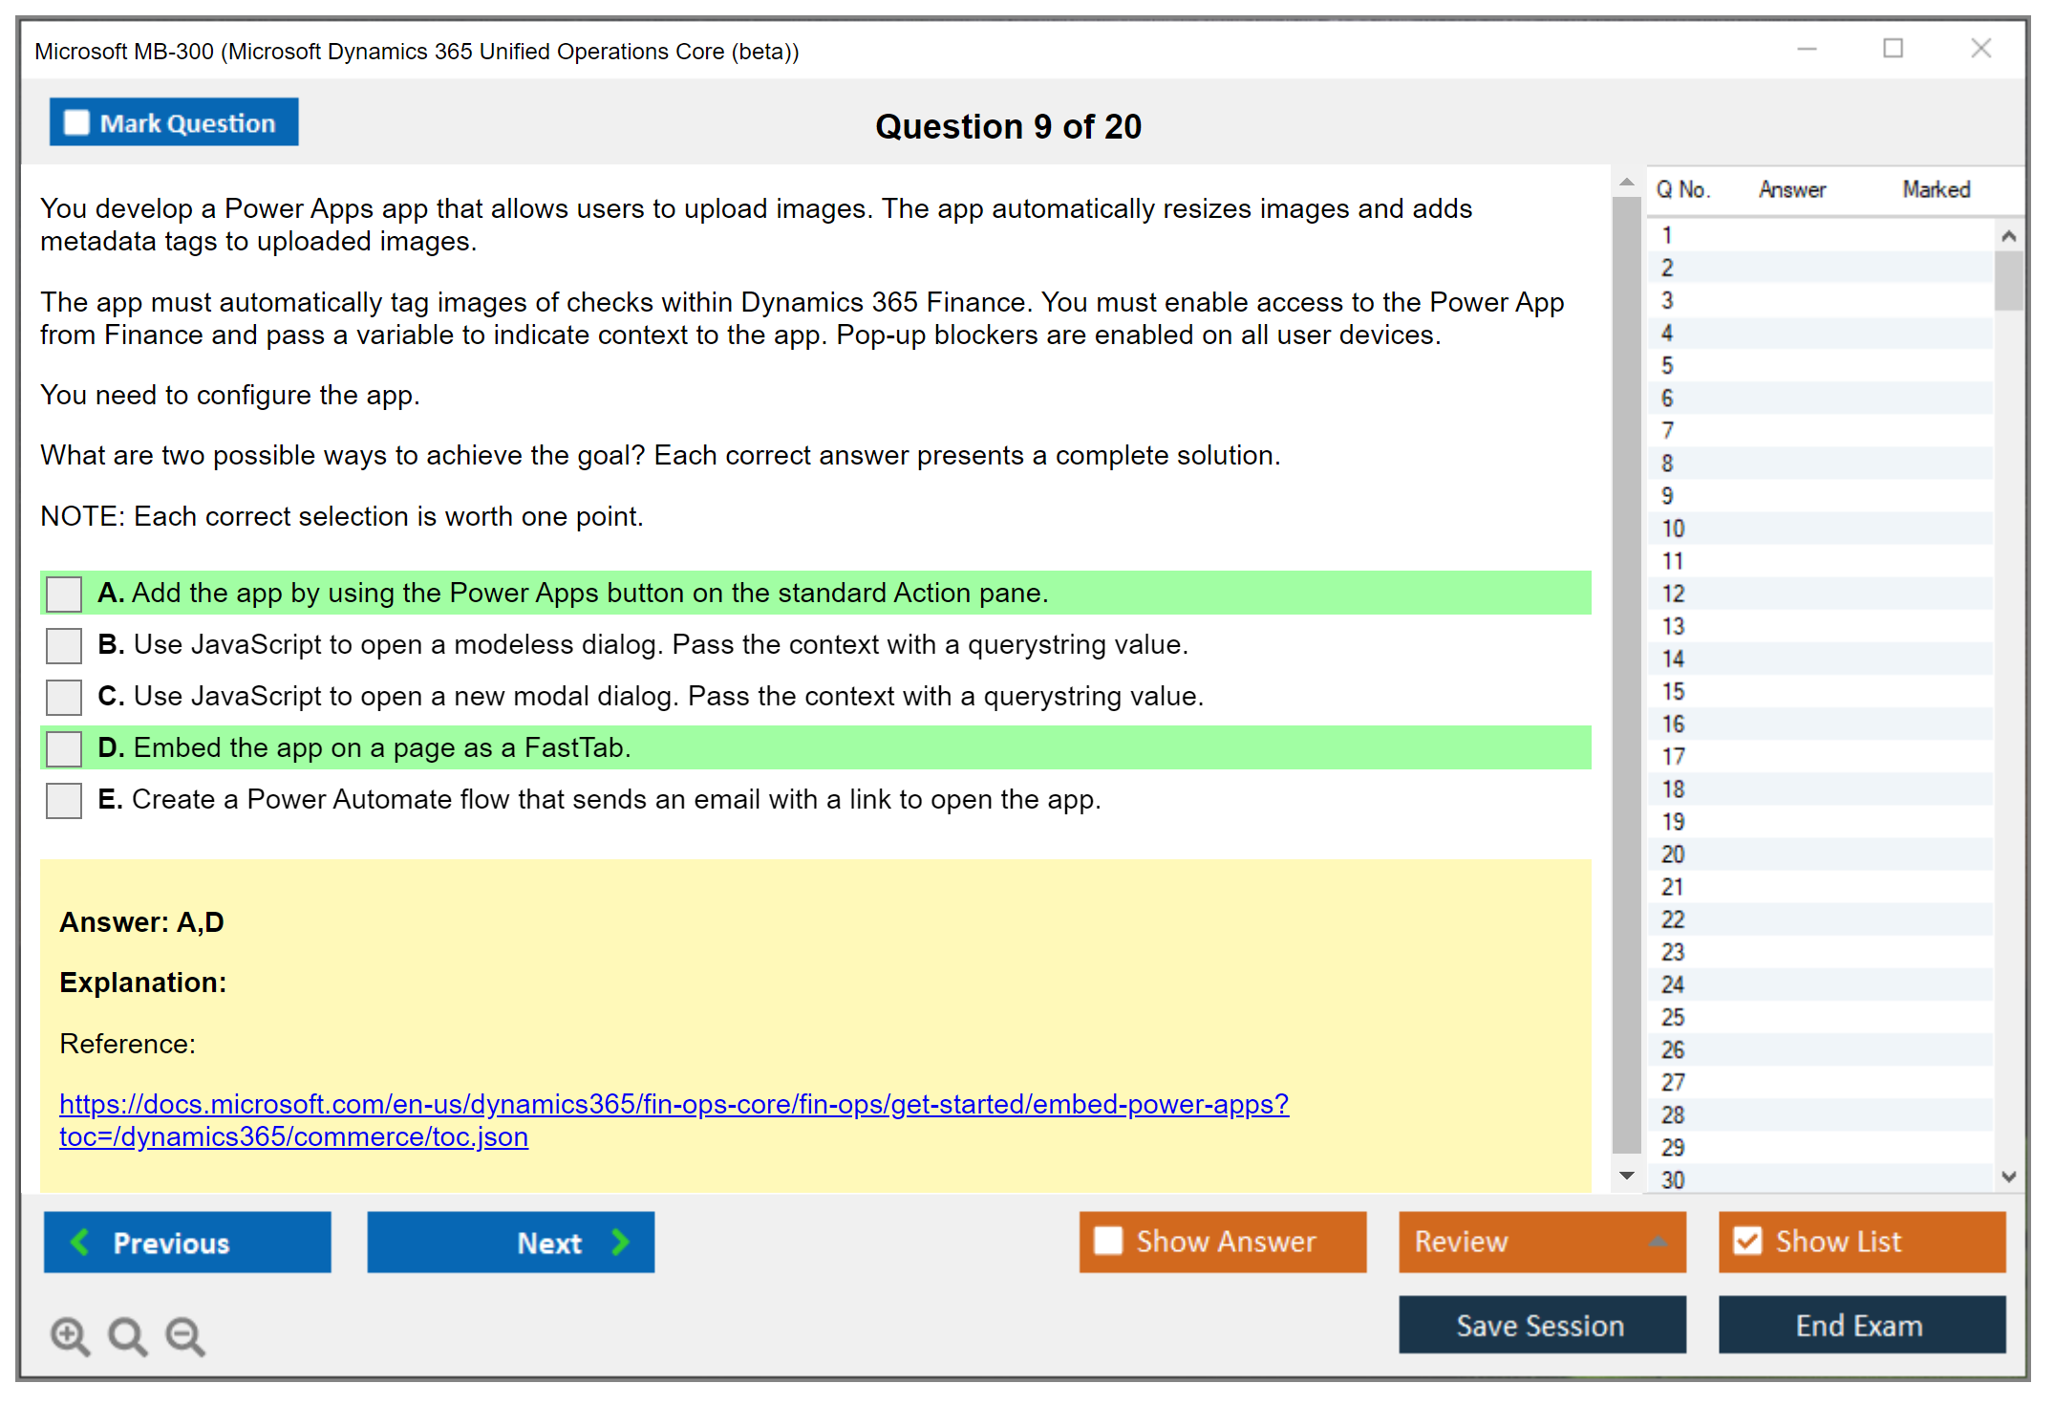This screenshot has height=1405, width=2054.
Task: Click the Save Session button
Action: tap(1541, 1325)
